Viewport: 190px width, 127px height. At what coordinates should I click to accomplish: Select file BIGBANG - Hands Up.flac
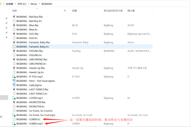tap(31, 68)
